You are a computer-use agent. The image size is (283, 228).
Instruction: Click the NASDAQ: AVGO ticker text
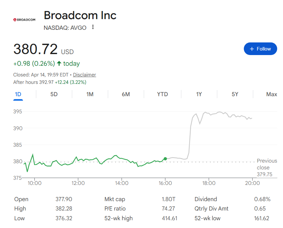click(x=65, y=28)
